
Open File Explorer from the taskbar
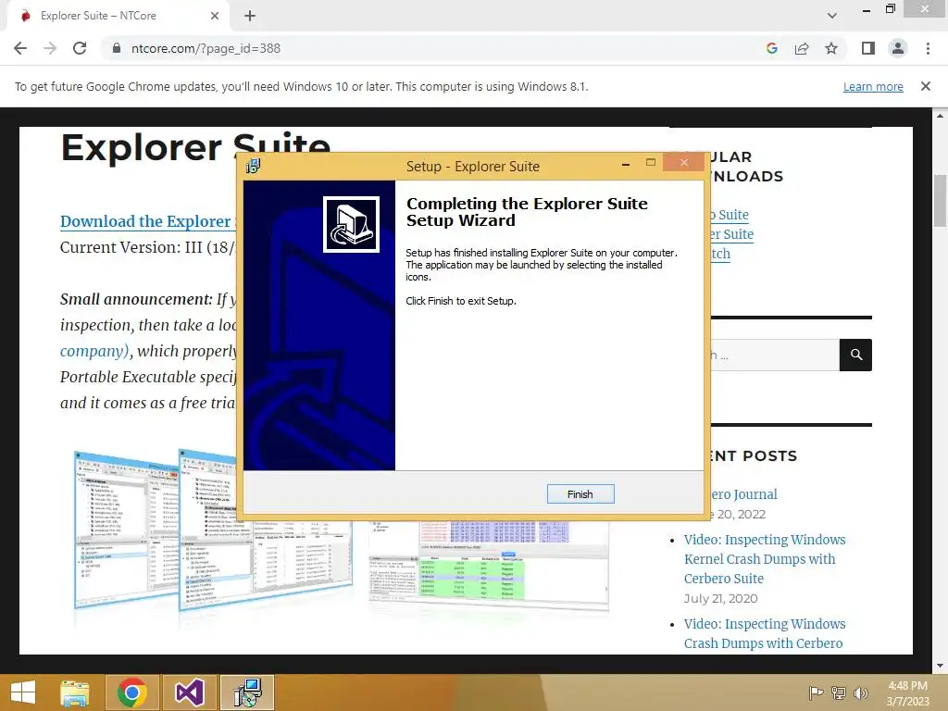(75, 692)
